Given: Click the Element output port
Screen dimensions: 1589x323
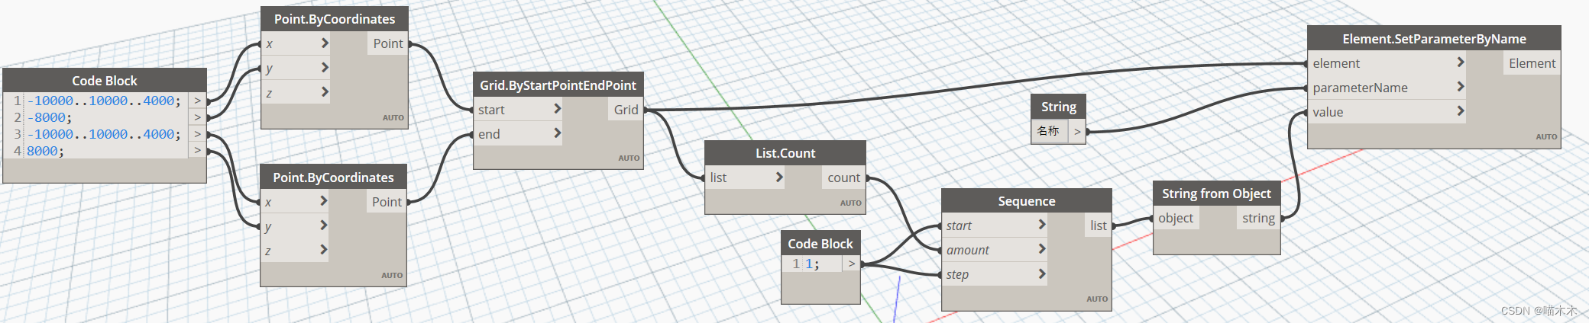Looking at the screenshot, I should [x=1532, y=63].
